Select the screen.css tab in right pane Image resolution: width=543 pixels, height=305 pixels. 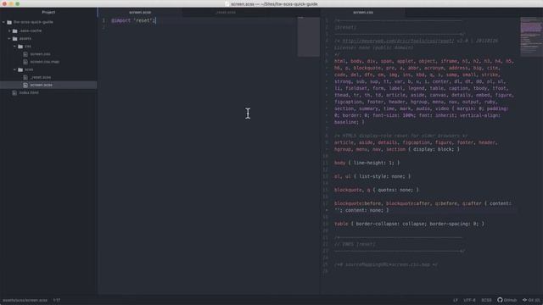tap(363, 12)
